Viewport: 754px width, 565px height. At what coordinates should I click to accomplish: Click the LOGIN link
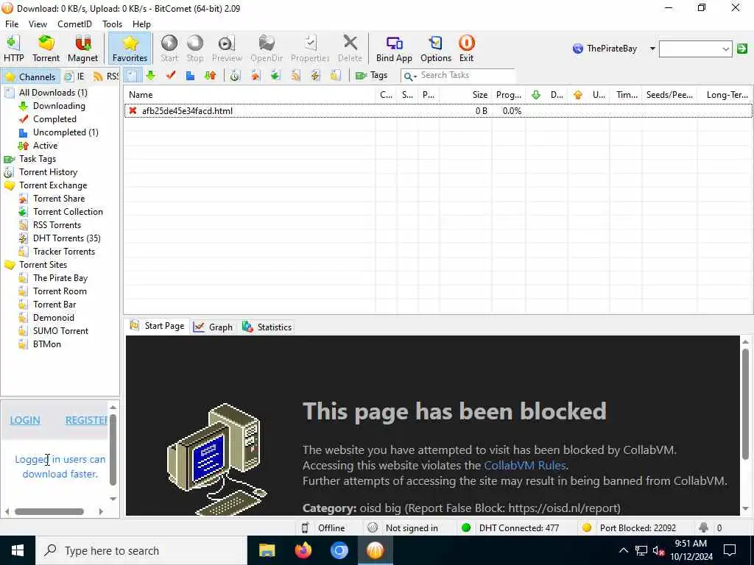(x=25, y=420)
